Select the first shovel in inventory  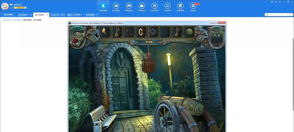[x=117, y=32]
